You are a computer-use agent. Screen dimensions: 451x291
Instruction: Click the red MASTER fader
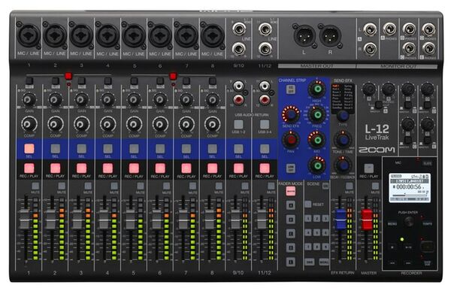[x=367, y=220]
